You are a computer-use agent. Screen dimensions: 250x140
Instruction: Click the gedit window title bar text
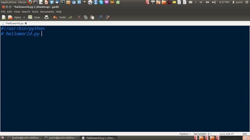coord(36,7)
